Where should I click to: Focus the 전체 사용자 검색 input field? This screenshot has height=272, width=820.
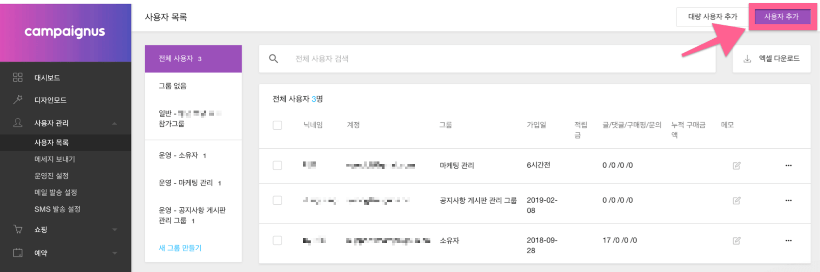pos(499,59)
